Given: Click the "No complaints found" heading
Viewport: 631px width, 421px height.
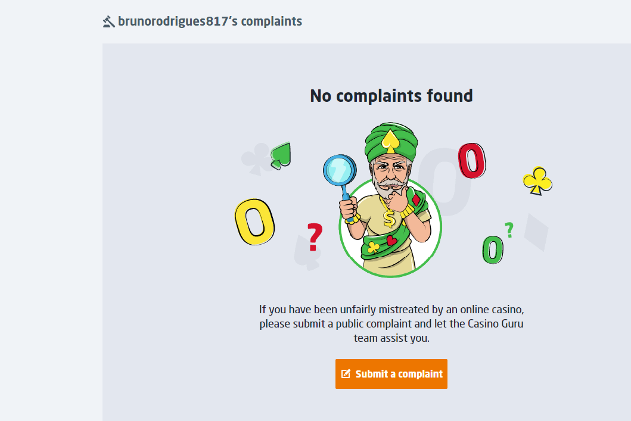Looking at the screenshot, I should [x=391, y=96].
